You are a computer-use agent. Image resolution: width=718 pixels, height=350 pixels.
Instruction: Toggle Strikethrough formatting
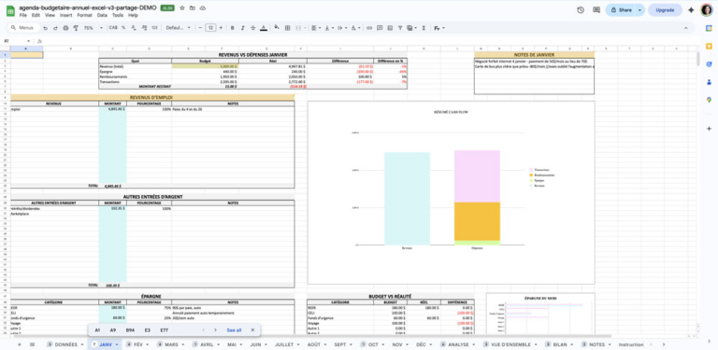[x=252, y=28]
